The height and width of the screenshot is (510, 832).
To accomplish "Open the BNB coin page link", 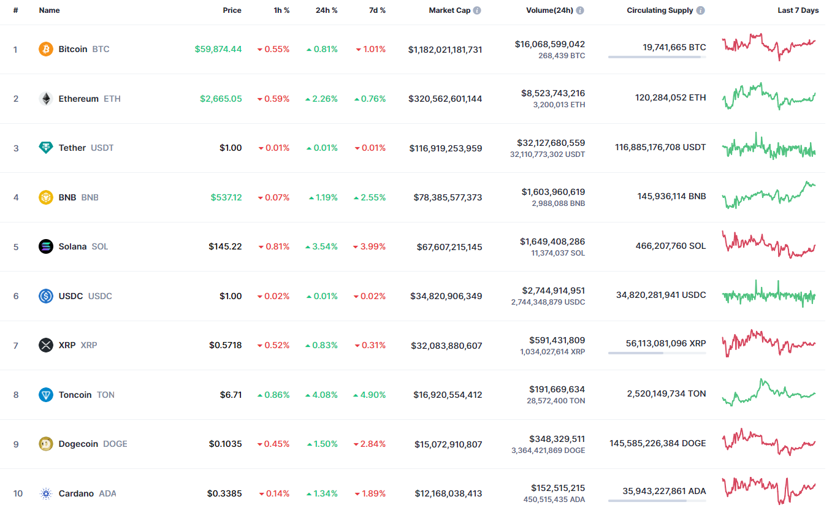I will click(78, 197).
